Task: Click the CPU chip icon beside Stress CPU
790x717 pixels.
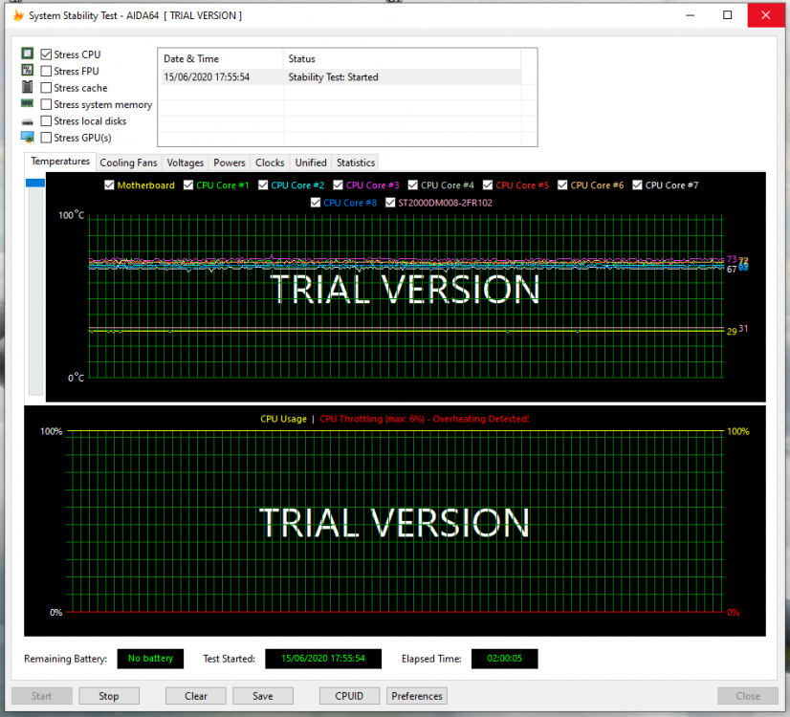Action: coord(26,54)
